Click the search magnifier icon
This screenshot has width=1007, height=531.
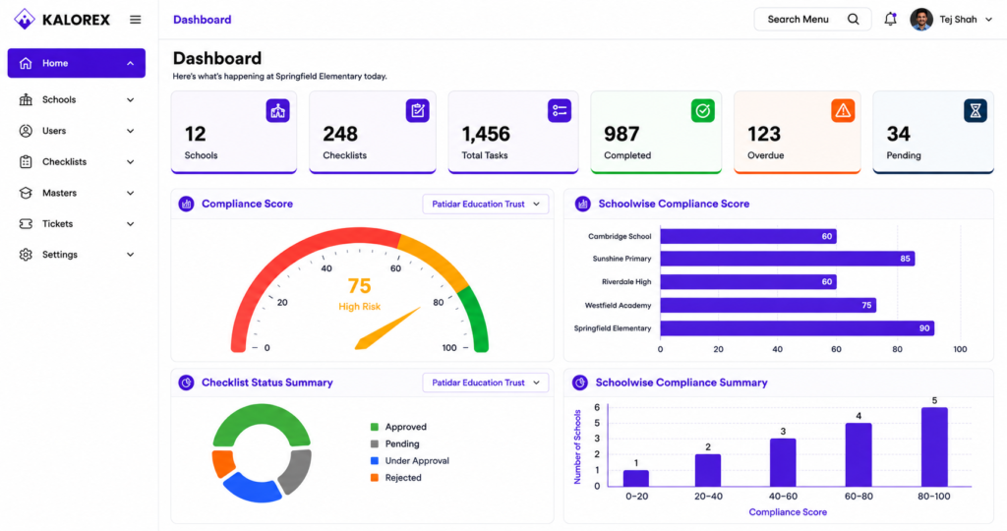click(x=853, y=20)
